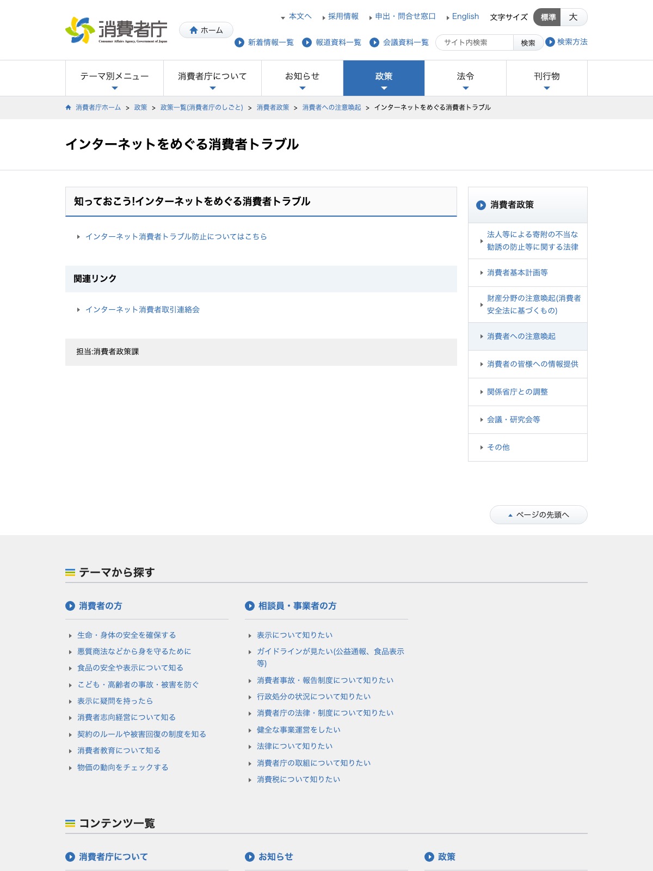Click the サイト内検索 input field
The width and height of the screenshot is (653, 871).
click(x=475, y=42)
